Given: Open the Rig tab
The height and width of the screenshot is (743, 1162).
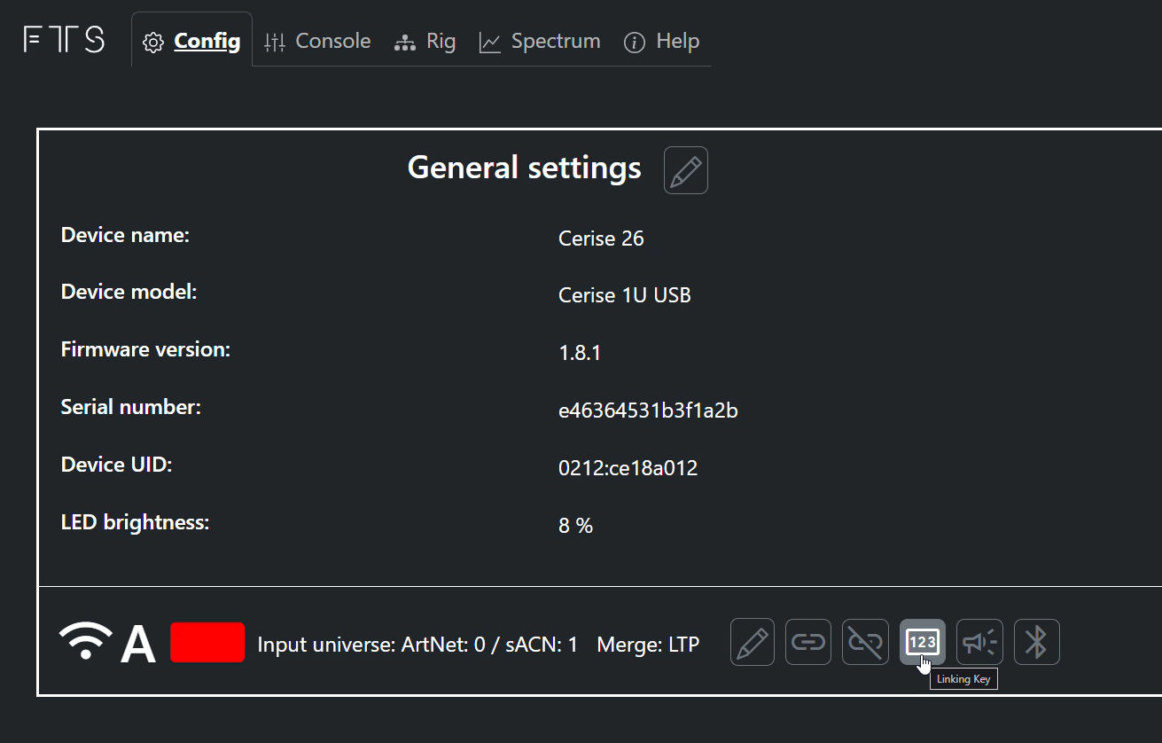Looking at the screenshot, I should [425, 42].
